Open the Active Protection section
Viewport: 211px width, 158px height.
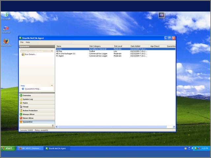coord(37,111)
